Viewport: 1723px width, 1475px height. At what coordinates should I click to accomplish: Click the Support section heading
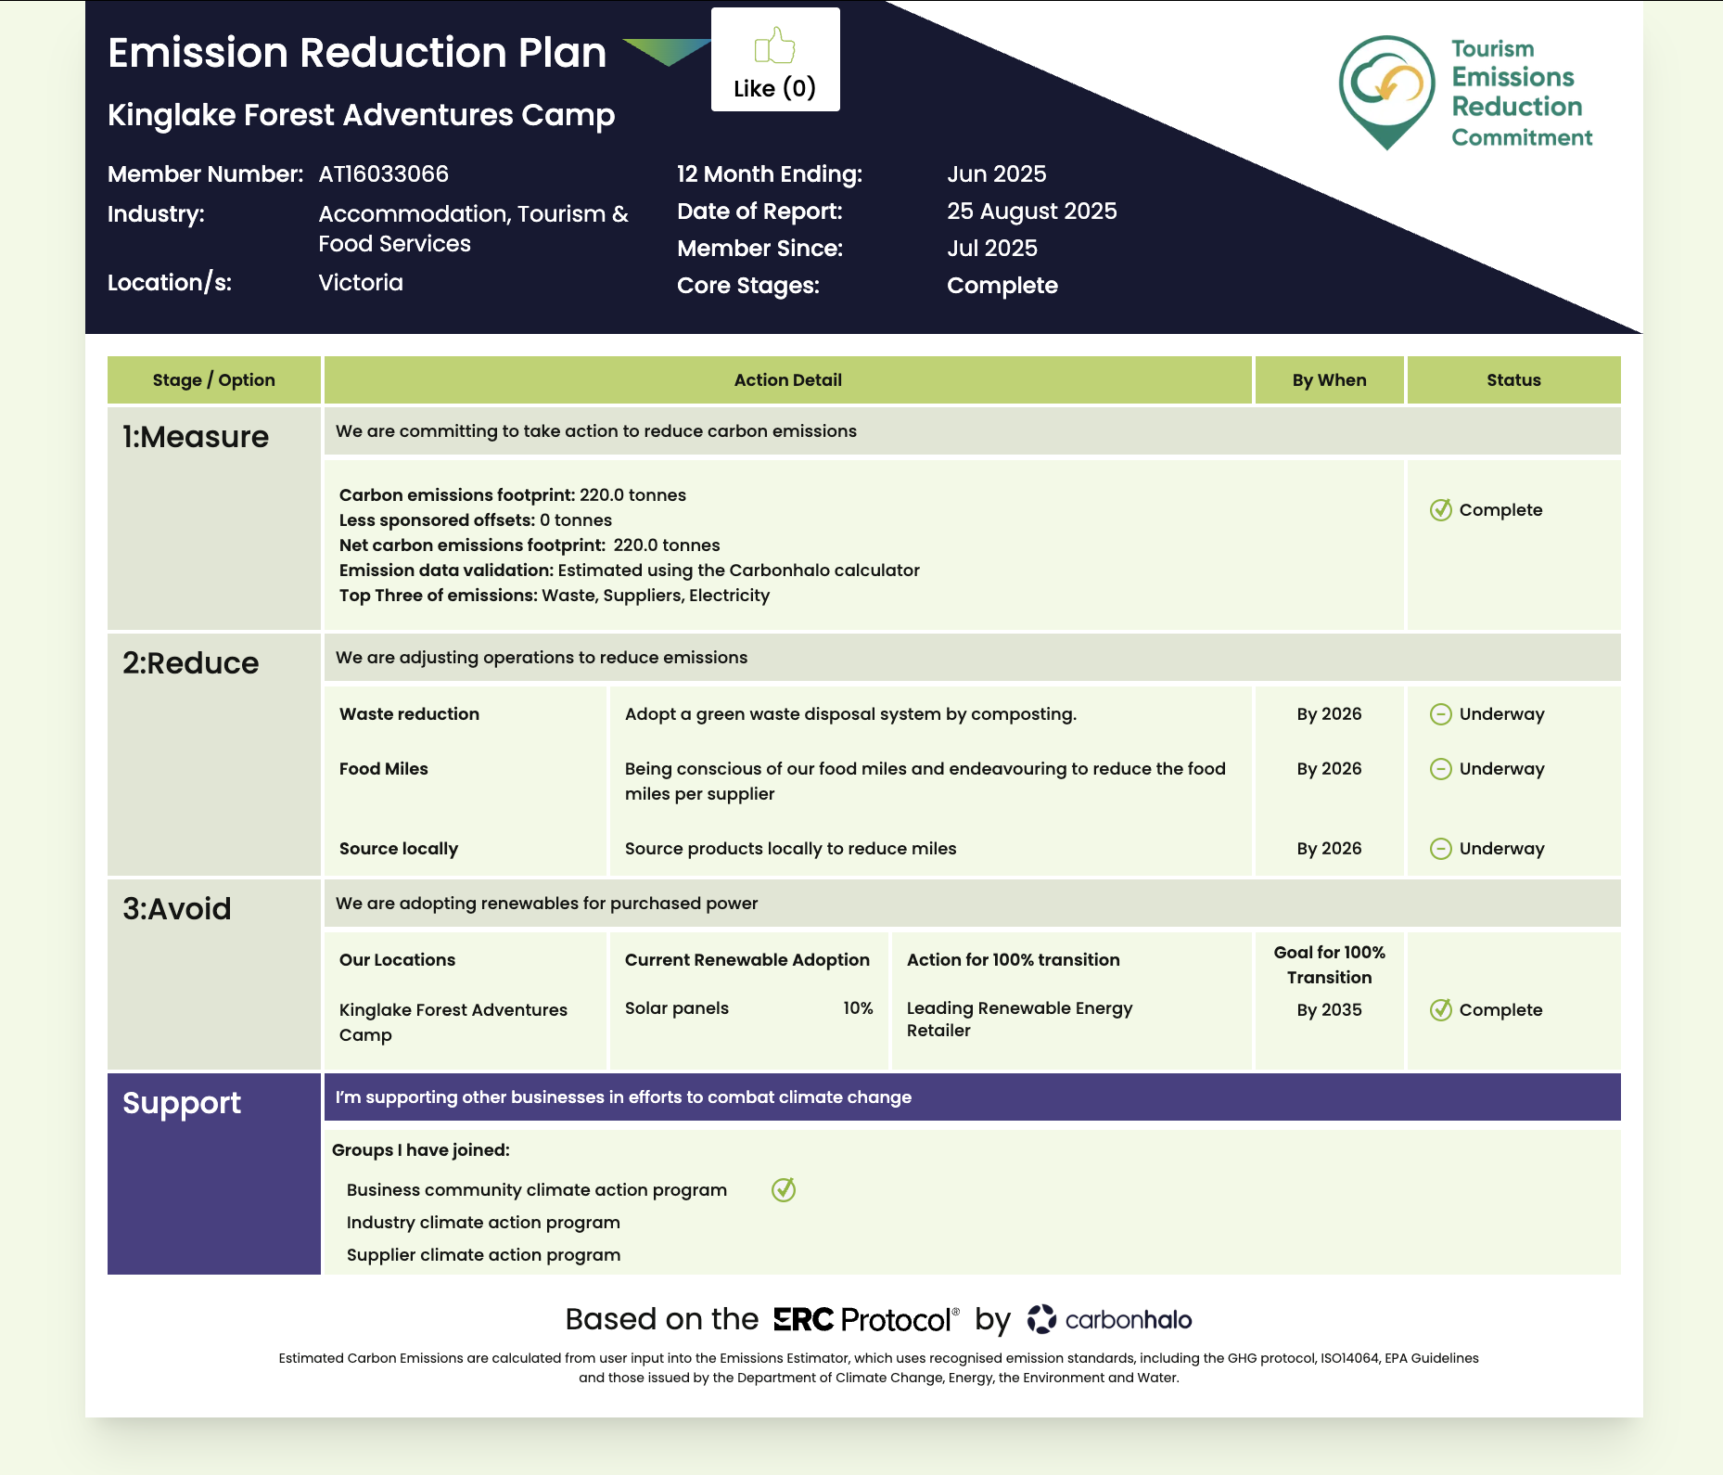tap(182, 1103)
